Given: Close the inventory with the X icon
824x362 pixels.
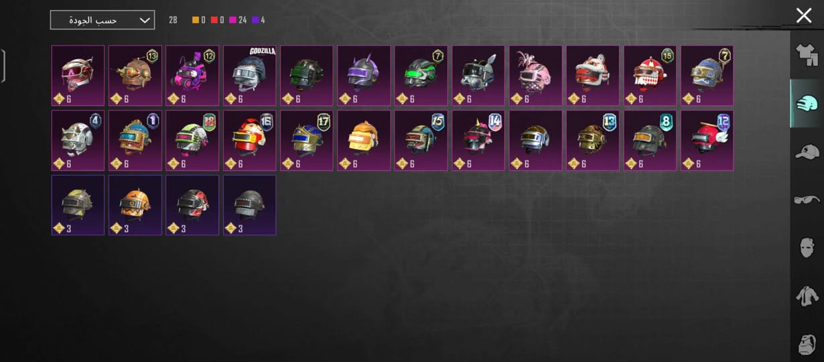Looking at the screenshot, I should pos(804,15).
